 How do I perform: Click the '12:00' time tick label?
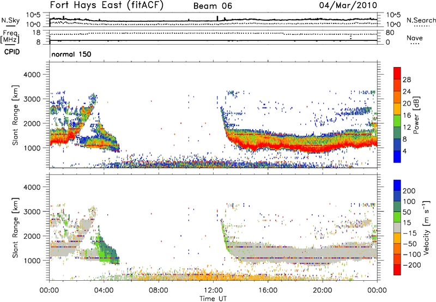(213, 291)
